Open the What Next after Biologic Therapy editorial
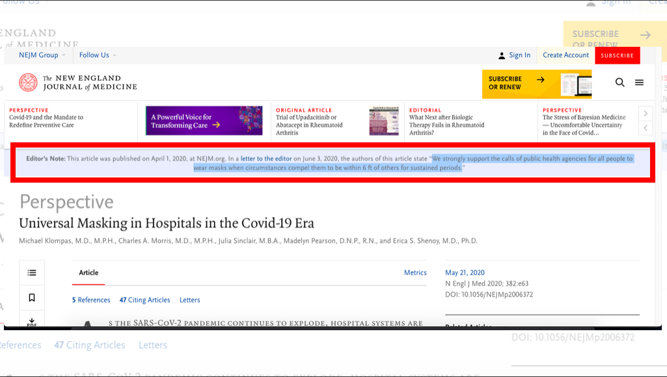667x377 pixels. tap(446, 125)
